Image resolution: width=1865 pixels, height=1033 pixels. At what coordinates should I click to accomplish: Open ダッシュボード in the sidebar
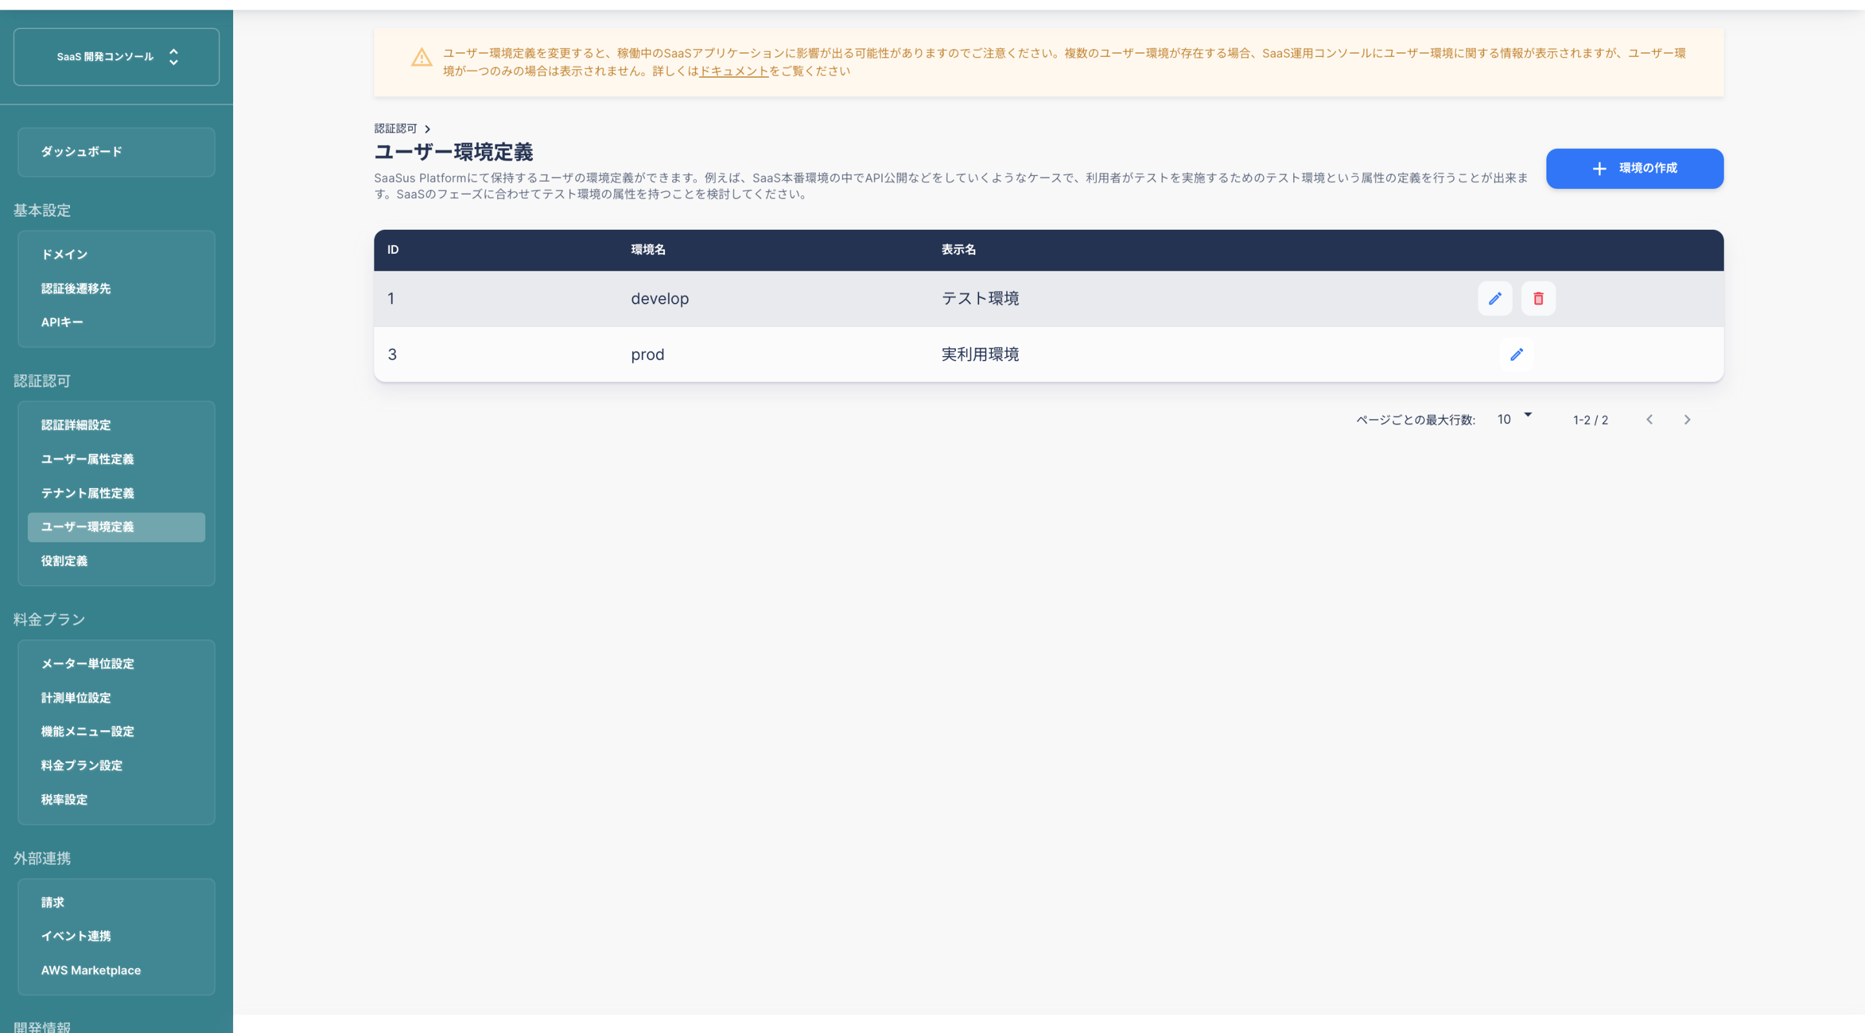(117, 152)
